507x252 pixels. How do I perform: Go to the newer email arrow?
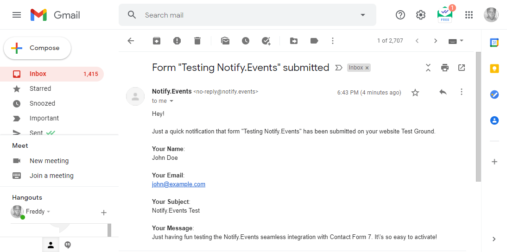pos(417,41)
